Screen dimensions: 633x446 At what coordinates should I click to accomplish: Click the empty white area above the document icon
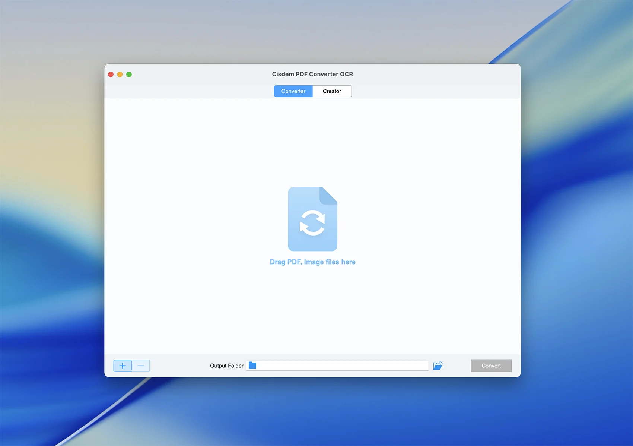312,142
